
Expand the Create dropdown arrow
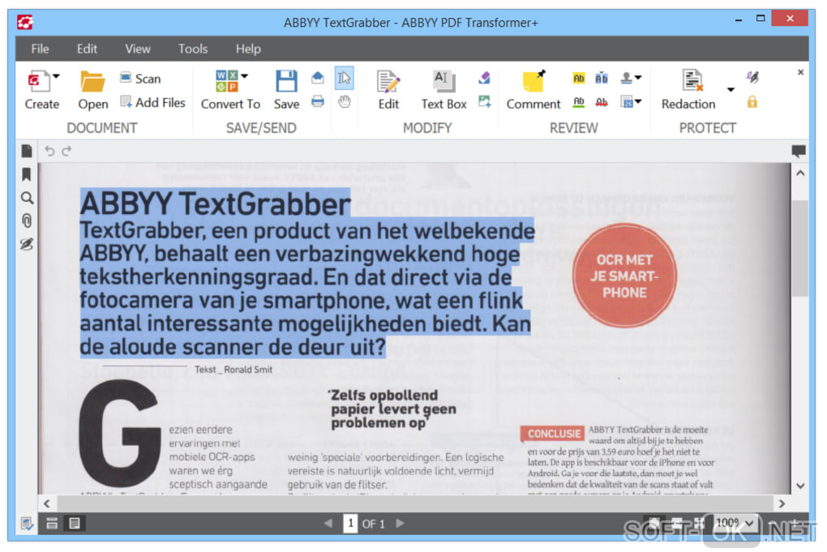coord(57,76)
